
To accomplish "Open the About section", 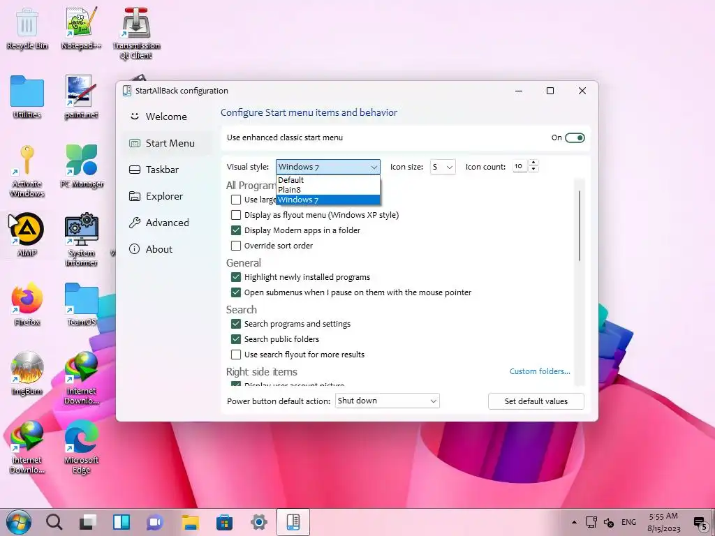I will coord(166,249).
